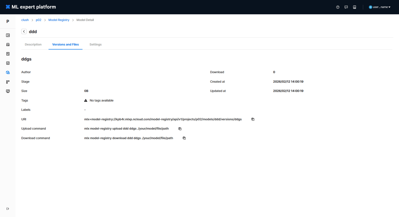Click the 'No tags available' text
Viewport: 399px width, 217px height.
pos(102,100)
